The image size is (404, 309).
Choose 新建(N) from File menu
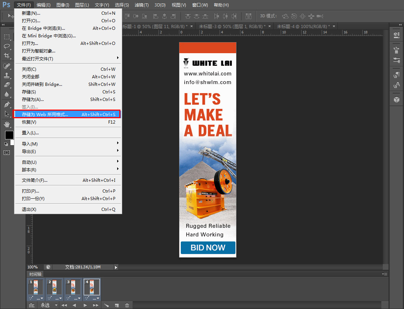pyautogui.click(x=68, y=13)
